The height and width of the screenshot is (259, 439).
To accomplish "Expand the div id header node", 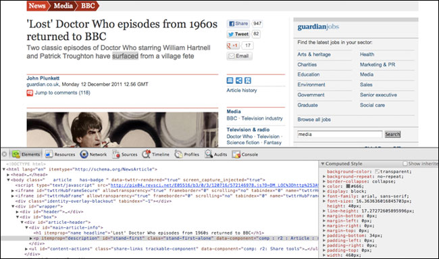I will 17,212.
